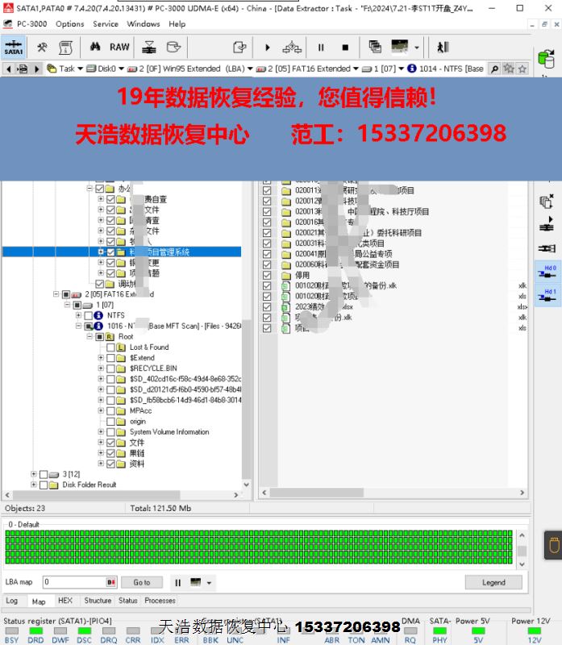This screenshot has height=645, width=562.
Task: Switch to the HEX tab
Action: pos(65,601)
